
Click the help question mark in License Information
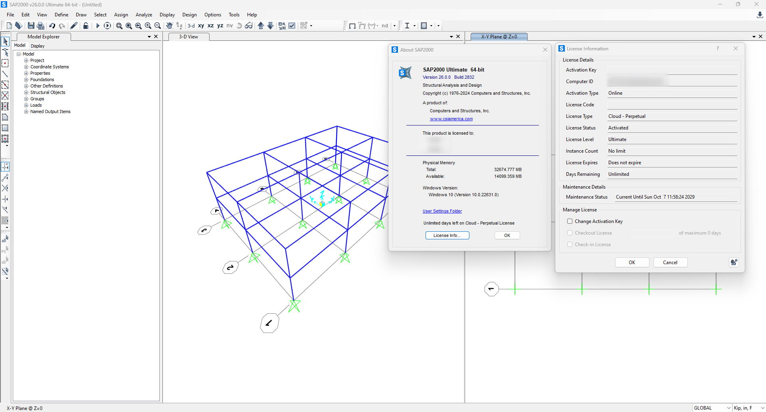(x=718, y=48)
